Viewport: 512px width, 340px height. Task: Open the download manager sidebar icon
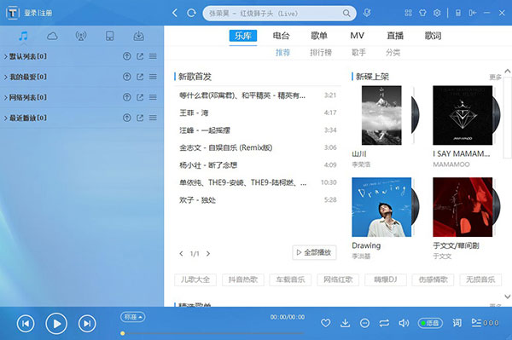[x=138, y=36]
